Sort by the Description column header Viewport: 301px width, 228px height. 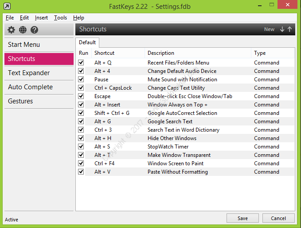coord(198,53)
